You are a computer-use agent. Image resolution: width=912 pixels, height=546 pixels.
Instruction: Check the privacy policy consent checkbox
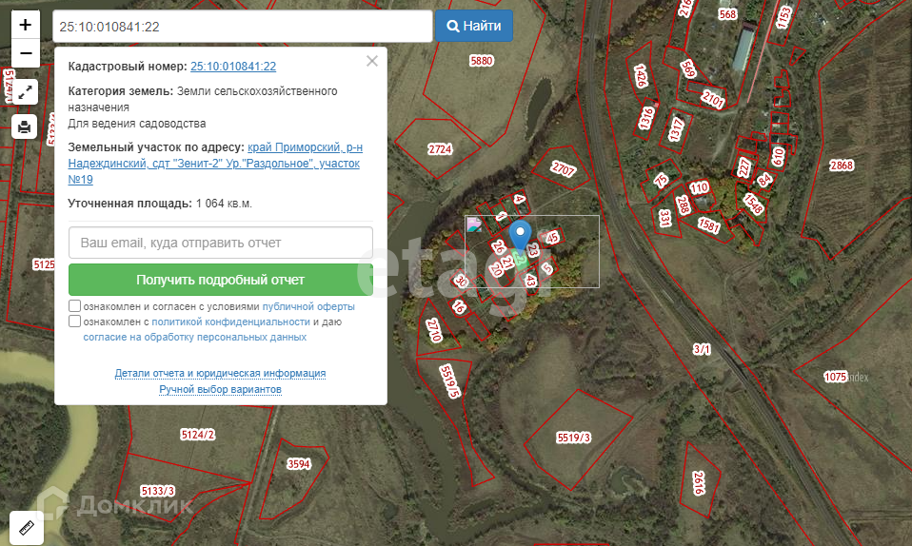point(74,321)
